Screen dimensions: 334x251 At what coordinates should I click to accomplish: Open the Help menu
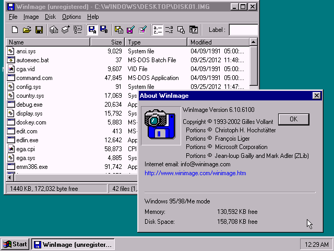(x=93, y=17)
